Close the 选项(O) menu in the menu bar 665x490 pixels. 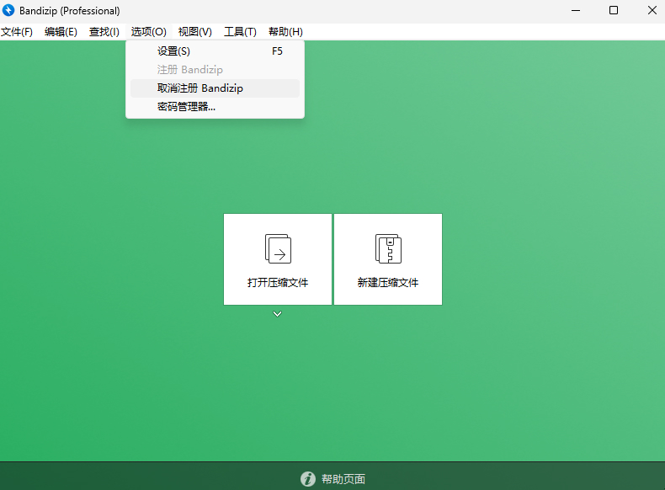pos(148,32)
